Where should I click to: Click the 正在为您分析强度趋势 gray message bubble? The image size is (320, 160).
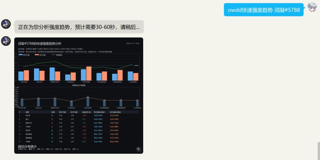(x=79, y=27)
